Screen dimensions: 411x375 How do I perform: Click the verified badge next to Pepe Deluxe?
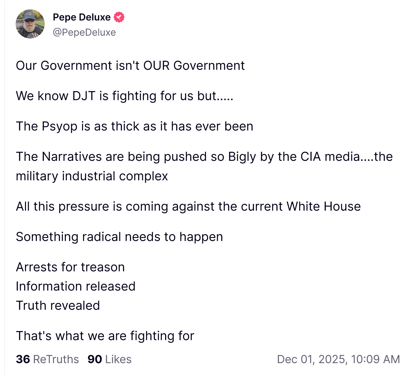pos(119,17)
